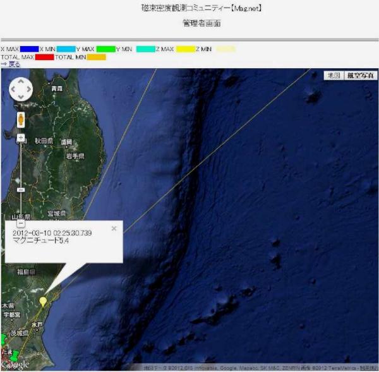Click the 岩手県 map label
Image resolution: width=379 pixels, height=372 pixels.
tap(75, 157)
